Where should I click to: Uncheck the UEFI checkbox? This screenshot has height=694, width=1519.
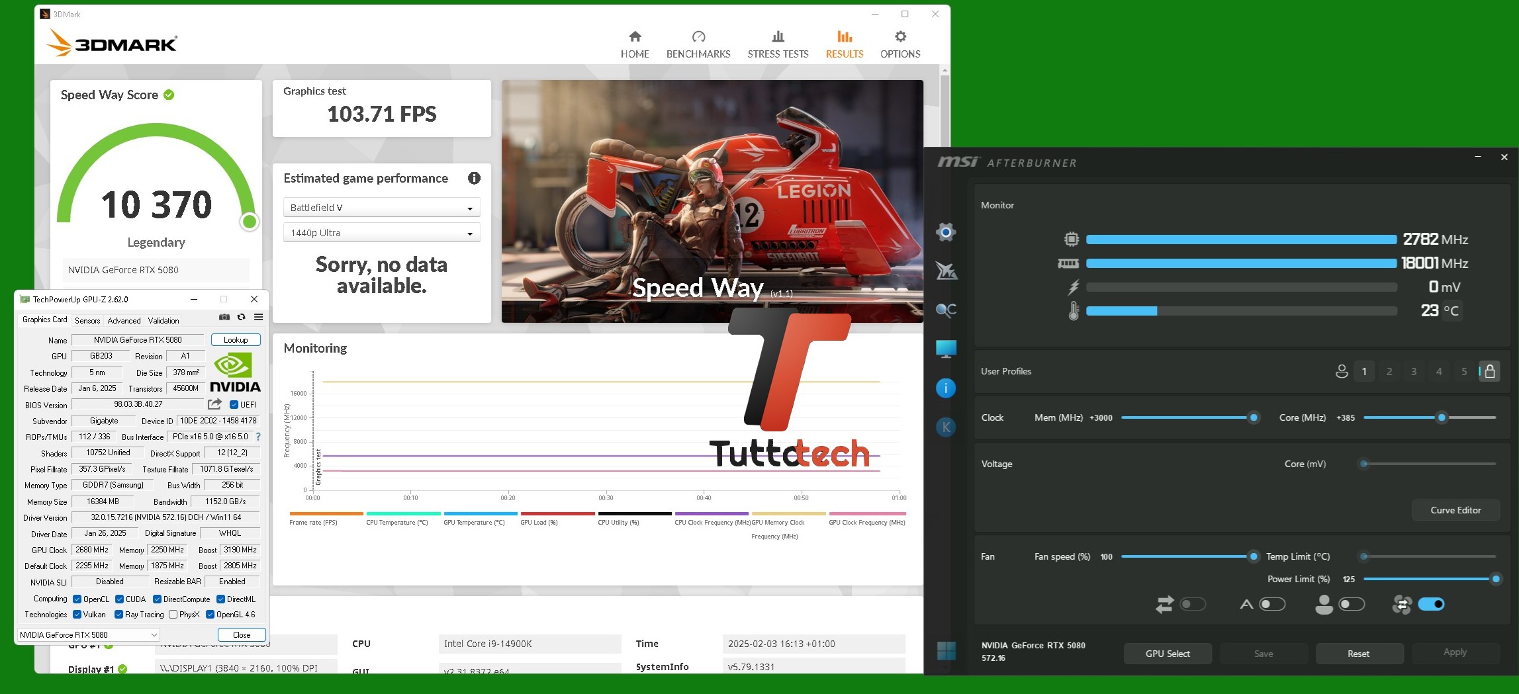[234, 405]
